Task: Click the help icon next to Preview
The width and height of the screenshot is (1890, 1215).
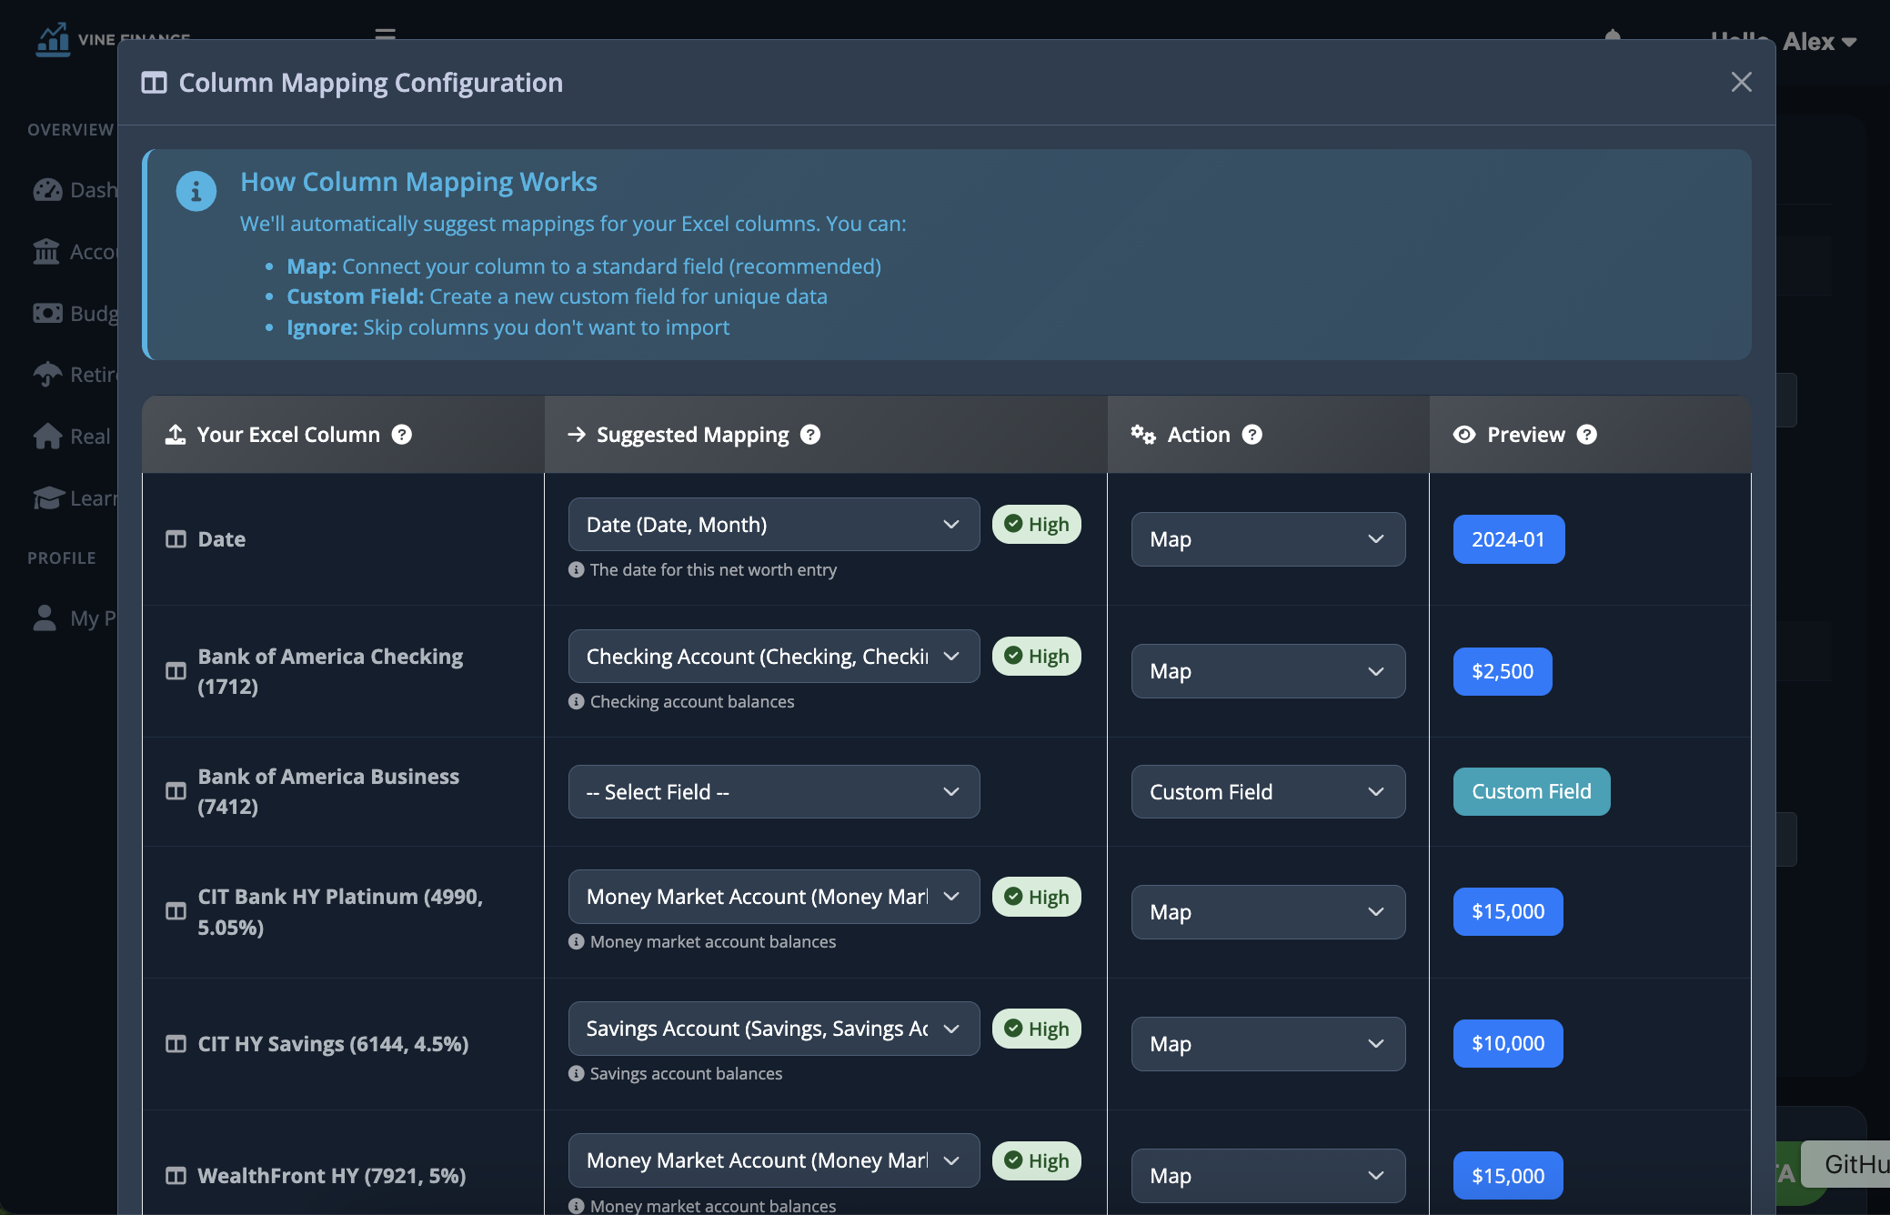Action: 1587,435
